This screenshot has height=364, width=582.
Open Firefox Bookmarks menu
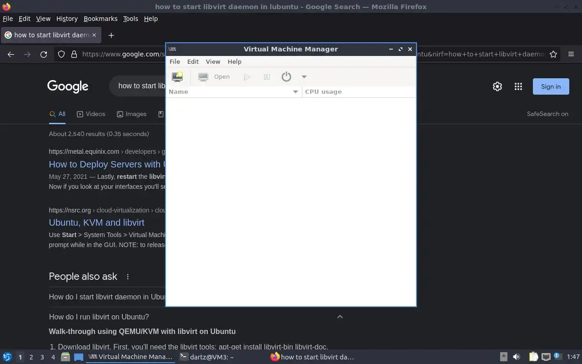pyautogui.click(x=100, y=19)
